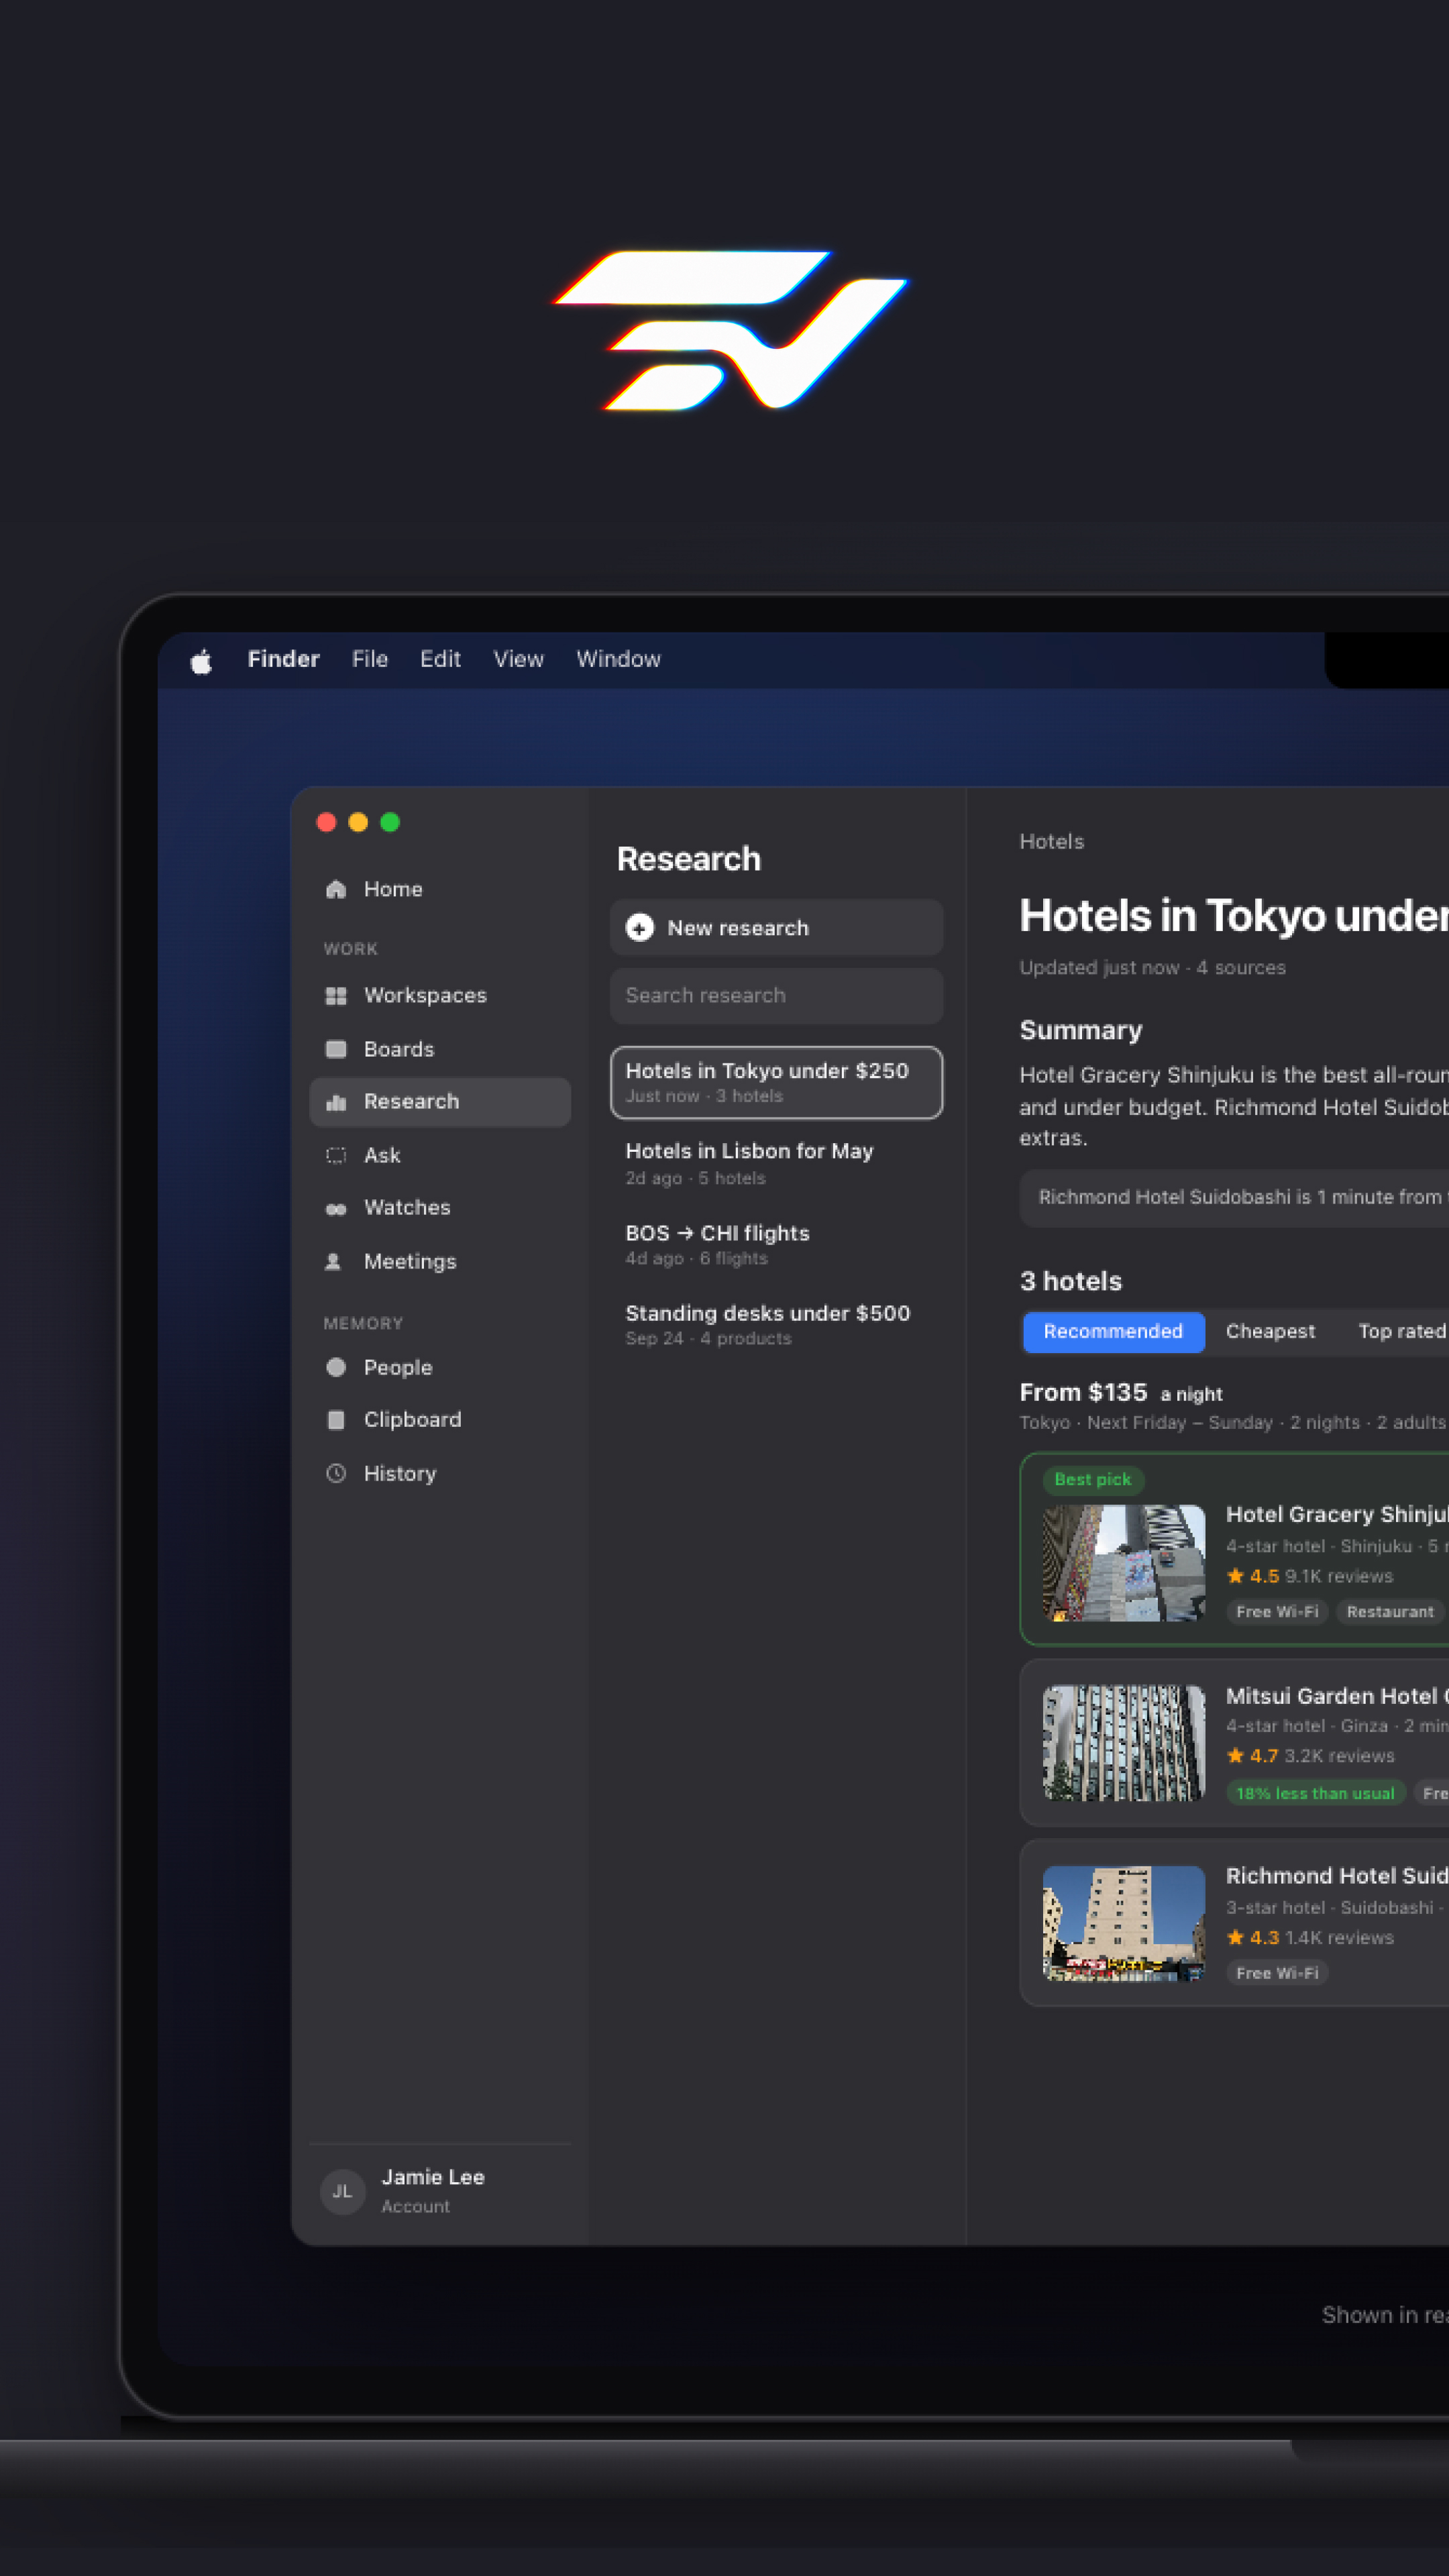
Task: Click the Watches binoculars icon
Action: (336, 1208)
